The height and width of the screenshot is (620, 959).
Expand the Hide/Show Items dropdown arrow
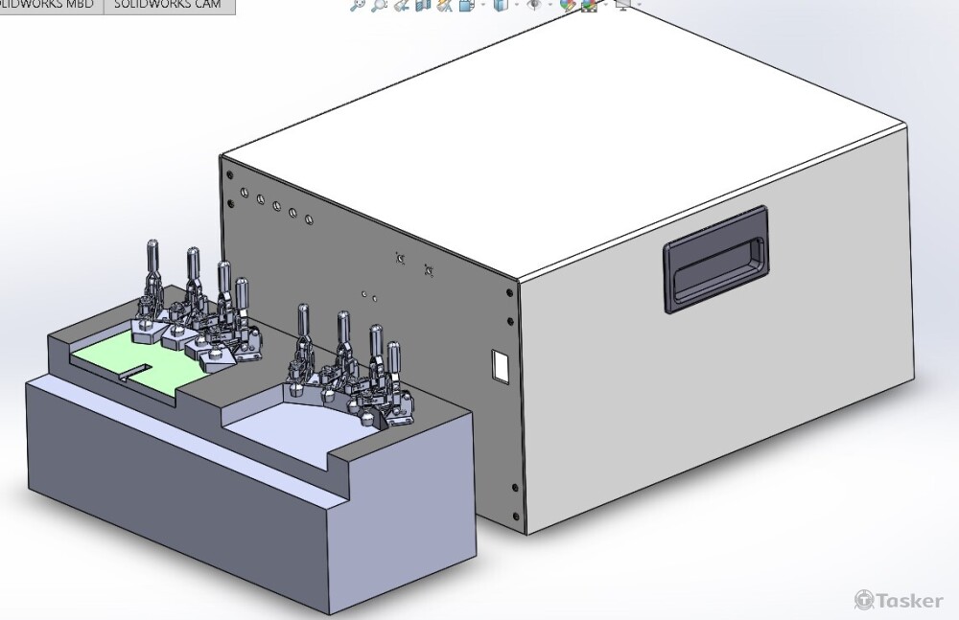tap(550, 5)
